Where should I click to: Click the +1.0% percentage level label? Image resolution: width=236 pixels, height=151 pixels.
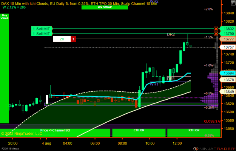tap(208, 65)
